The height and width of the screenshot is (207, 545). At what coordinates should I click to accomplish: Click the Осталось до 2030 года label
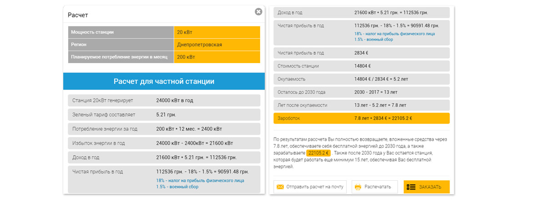pos(302,92)
